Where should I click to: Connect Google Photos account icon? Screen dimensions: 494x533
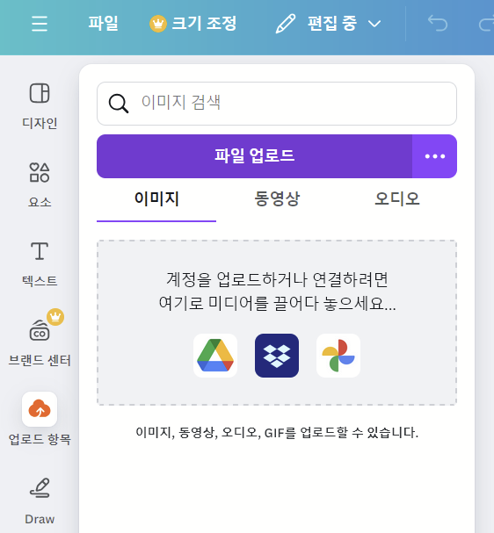pos(338,356)
